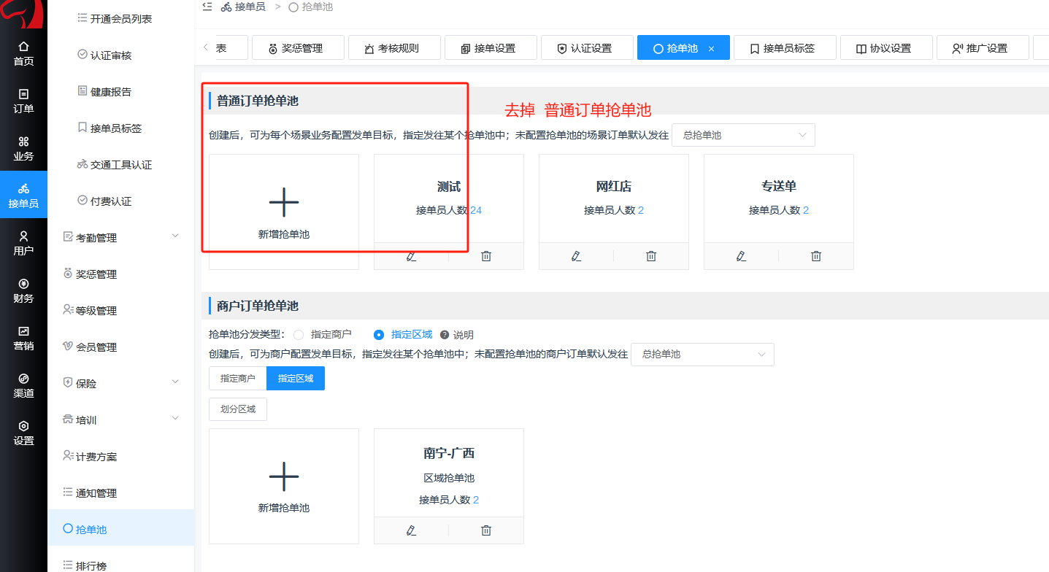Screen dimensions: 1049x572
Task: Show the 说明 help tooltip icon
Action: click(x=445, y=335)
